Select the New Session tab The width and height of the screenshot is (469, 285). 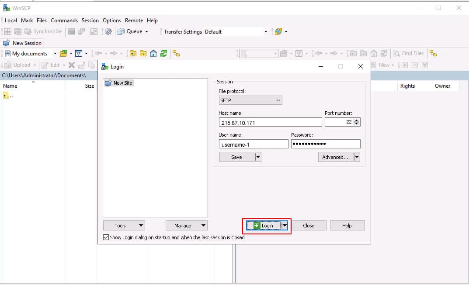coord(23,43)
